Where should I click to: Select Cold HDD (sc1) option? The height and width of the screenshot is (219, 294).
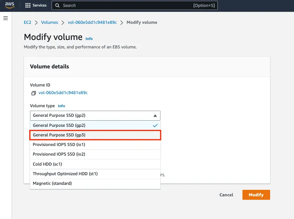(x=95, y=164)
